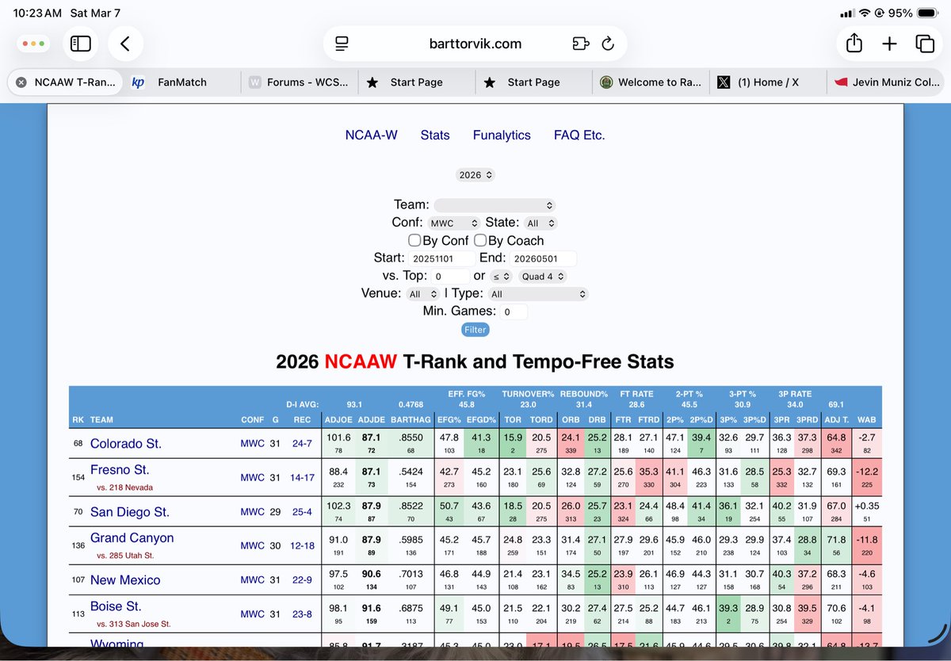Open the MWC link in New Mexico row
This screenshot has width=951, height=661.
[252, 580]
